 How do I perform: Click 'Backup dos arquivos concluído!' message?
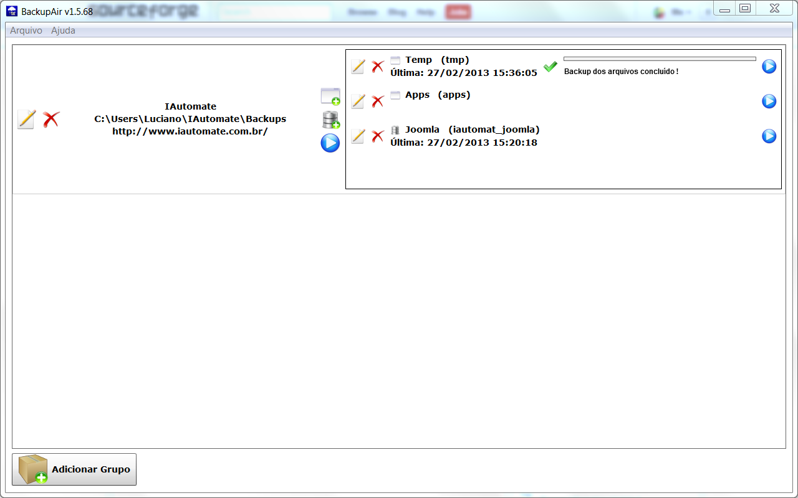pyautogui.click(x=621, y=72)
